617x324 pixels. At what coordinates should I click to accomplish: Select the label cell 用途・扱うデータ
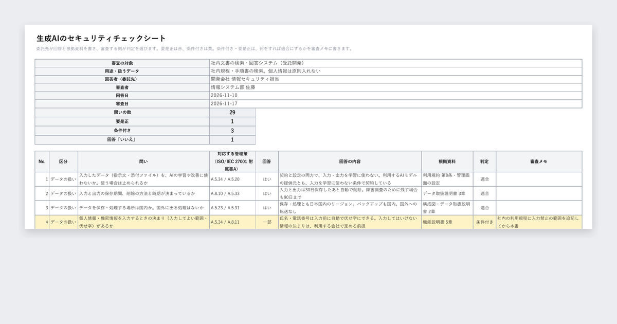click(122, 71)
